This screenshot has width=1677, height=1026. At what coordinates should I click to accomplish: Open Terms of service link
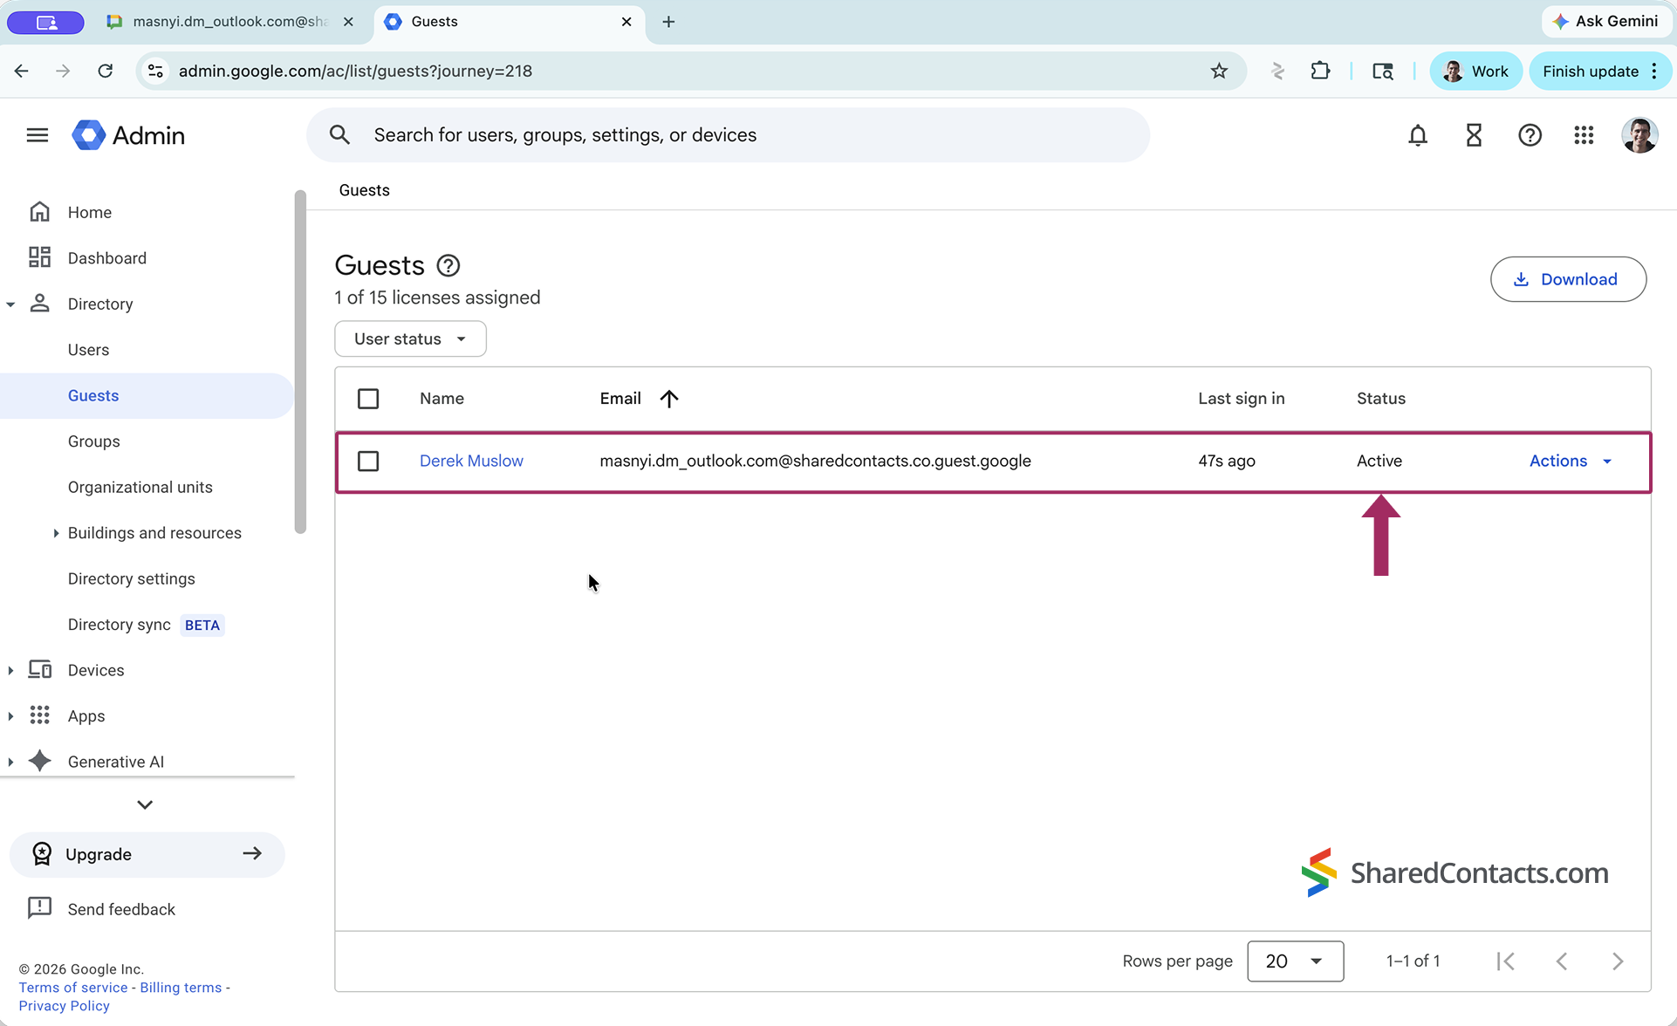tap(73, 988)
